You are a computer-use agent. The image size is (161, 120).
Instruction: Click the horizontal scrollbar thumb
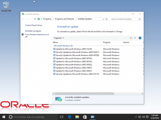point(84,93)
